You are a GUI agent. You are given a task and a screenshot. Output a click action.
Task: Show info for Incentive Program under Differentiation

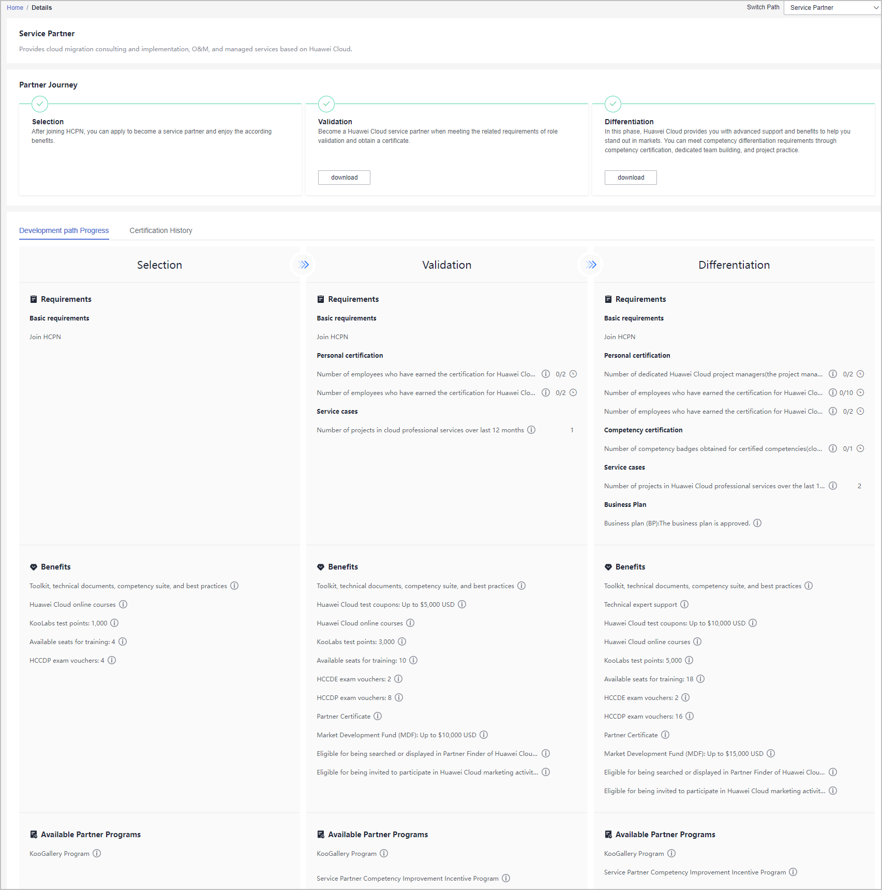point(793,872)
